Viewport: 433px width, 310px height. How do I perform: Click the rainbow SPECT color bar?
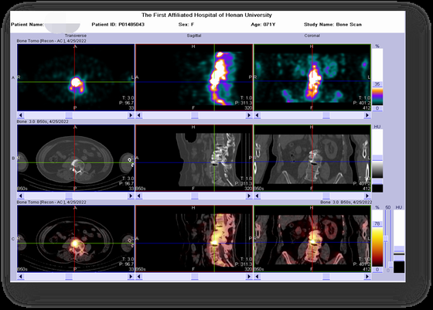pos(377,97)
